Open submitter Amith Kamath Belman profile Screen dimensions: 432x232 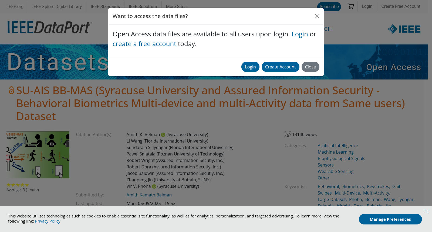(x=149, y=195)
